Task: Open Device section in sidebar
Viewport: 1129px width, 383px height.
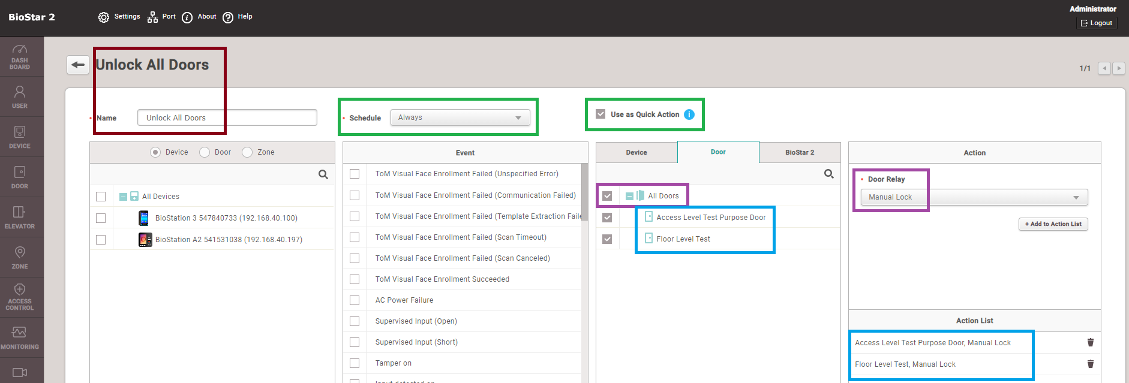Action: pos(20,137)
